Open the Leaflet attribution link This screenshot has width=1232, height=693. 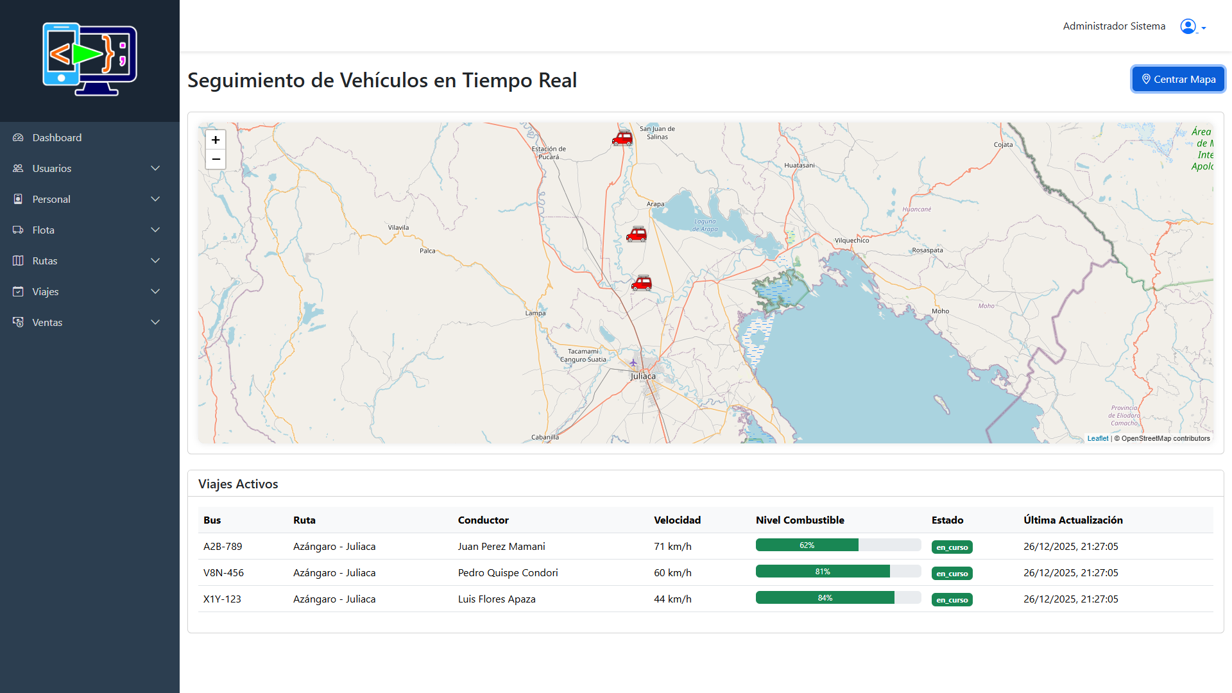tap(1097, 439)
